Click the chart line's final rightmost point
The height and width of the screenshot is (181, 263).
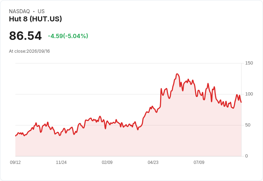pos(241,102)
